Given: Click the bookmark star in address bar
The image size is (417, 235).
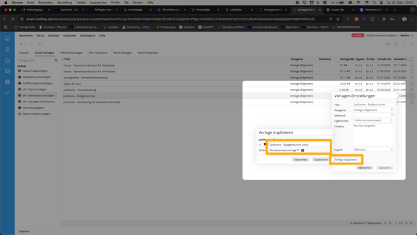Looking at the screenshot, I should point(338,19).
